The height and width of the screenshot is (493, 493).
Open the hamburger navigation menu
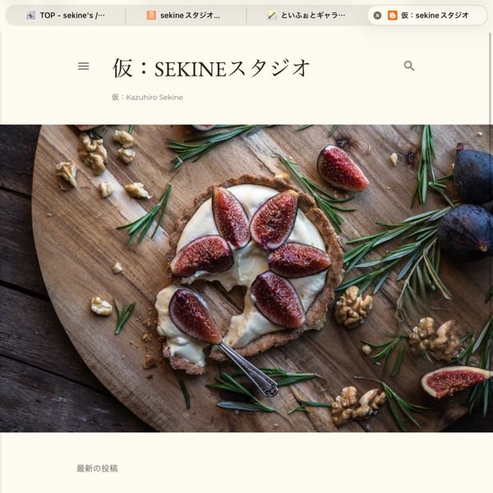[83, 66]
